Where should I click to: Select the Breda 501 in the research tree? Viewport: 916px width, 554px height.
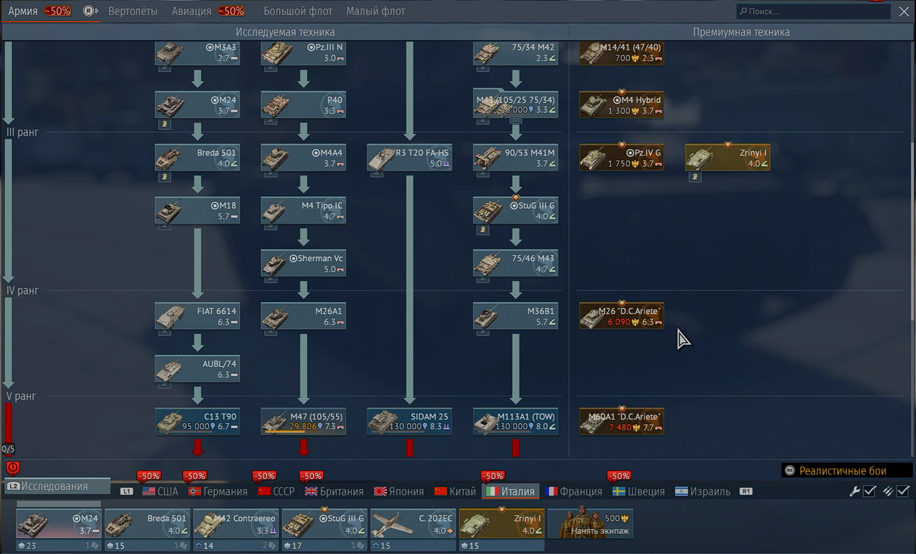click(197, 158)
